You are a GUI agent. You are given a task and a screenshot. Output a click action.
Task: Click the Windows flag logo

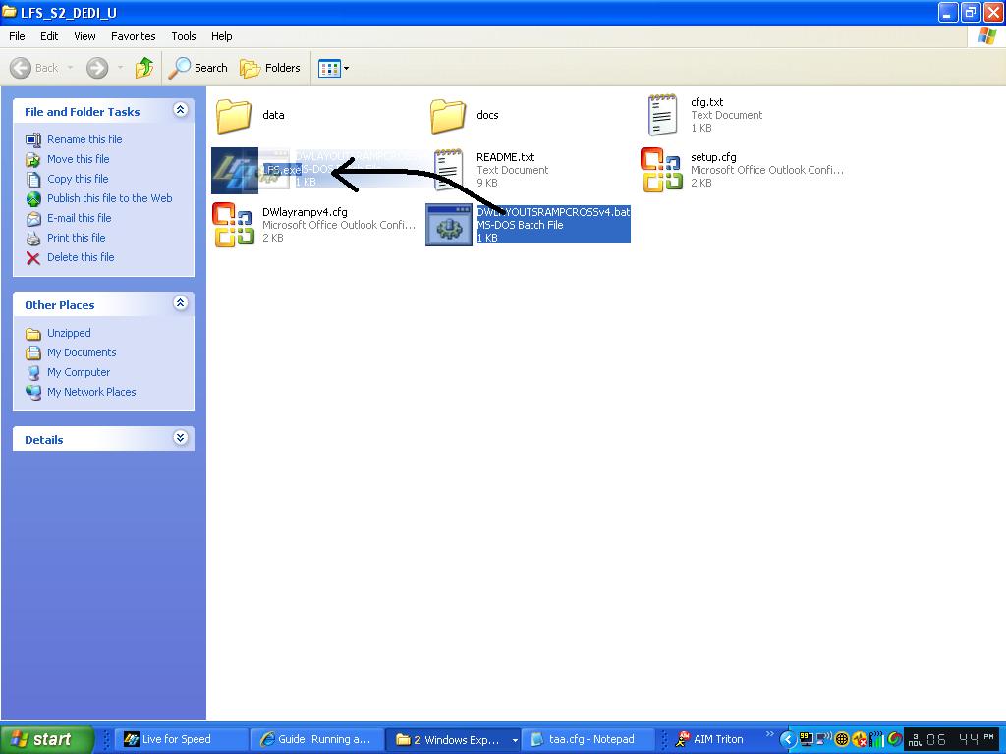tap(986, 36)
